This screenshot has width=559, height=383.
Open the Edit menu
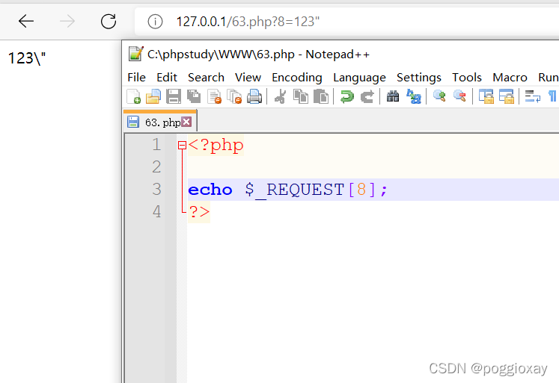click(167, 77)
